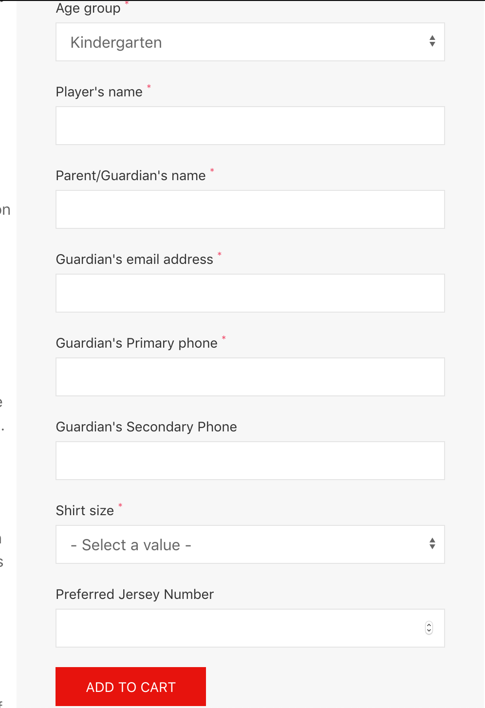The image size is (485, 708).
Task: Click the ADD TO CART button
Action: [x=130, y=687]
